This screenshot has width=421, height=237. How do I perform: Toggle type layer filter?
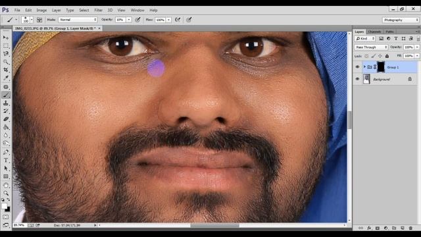point(396,39)
